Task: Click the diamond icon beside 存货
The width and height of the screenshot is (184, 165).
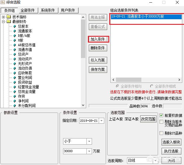Action: (15, 96)
